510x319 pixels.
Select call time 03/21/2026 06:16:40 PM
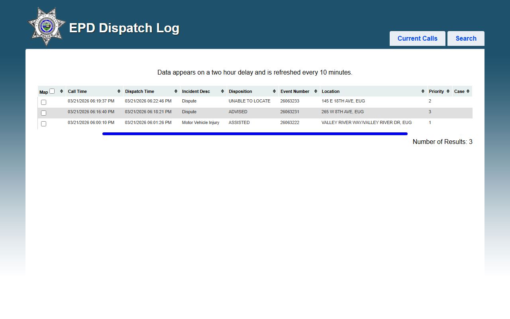pyautogui.click(x=91, y=112)
